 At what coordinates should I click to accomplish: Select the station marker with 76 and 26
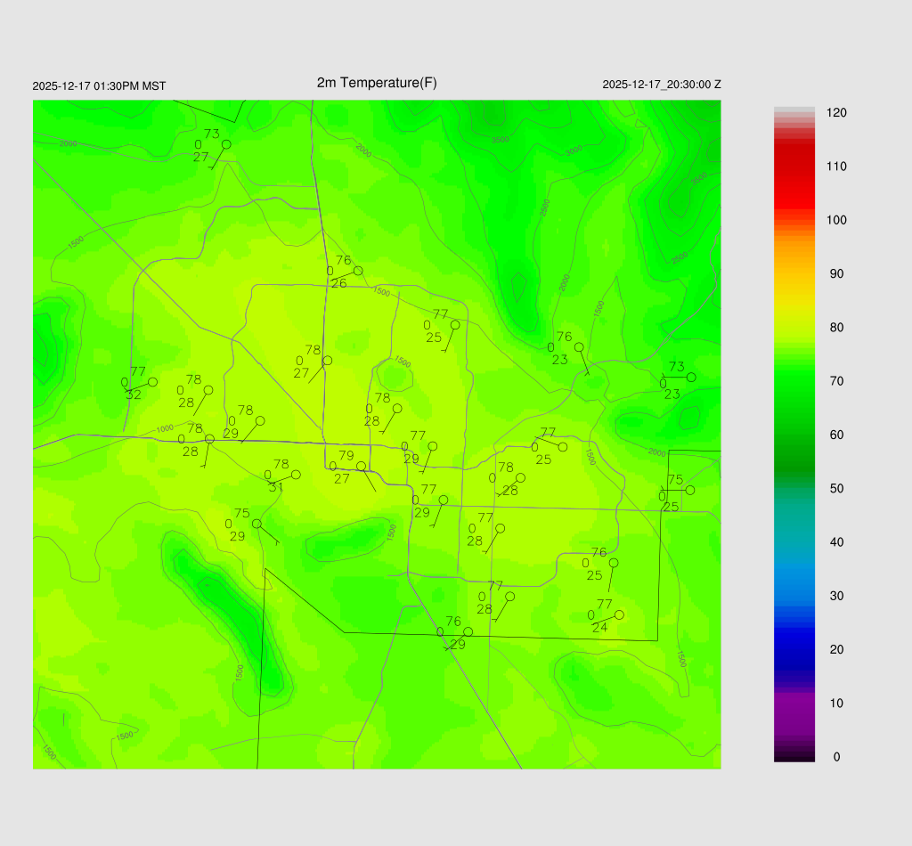358,271
